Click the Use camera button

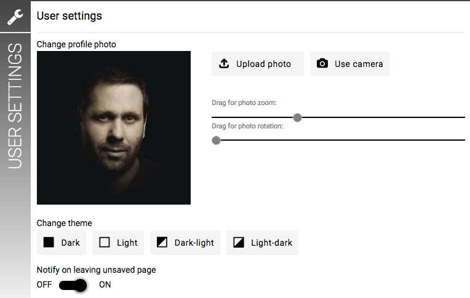coord(349,64)
